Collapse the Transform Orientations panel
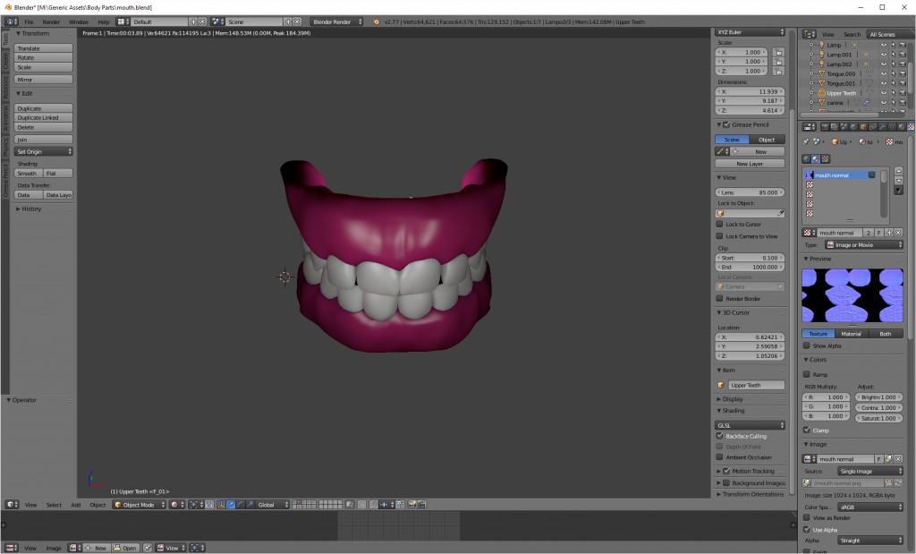The height and width of the screenshot is (554, 916). click(750, 493)
